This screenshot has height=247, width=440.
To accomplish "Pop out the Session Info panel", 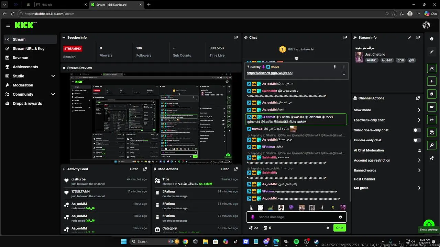I will (x=236, y=37).
